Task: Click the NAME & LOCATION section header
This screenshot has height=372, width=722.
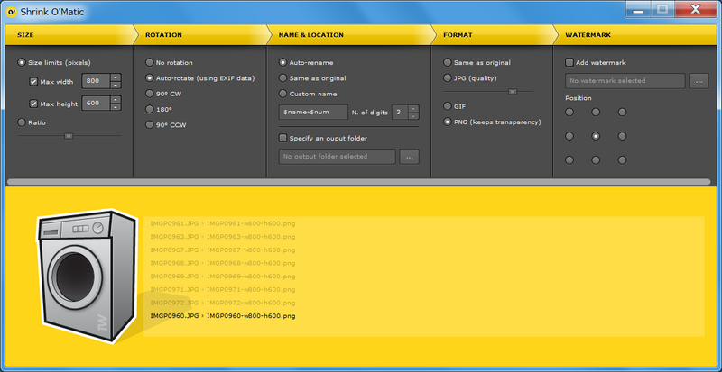Action: tap(351, 35)
